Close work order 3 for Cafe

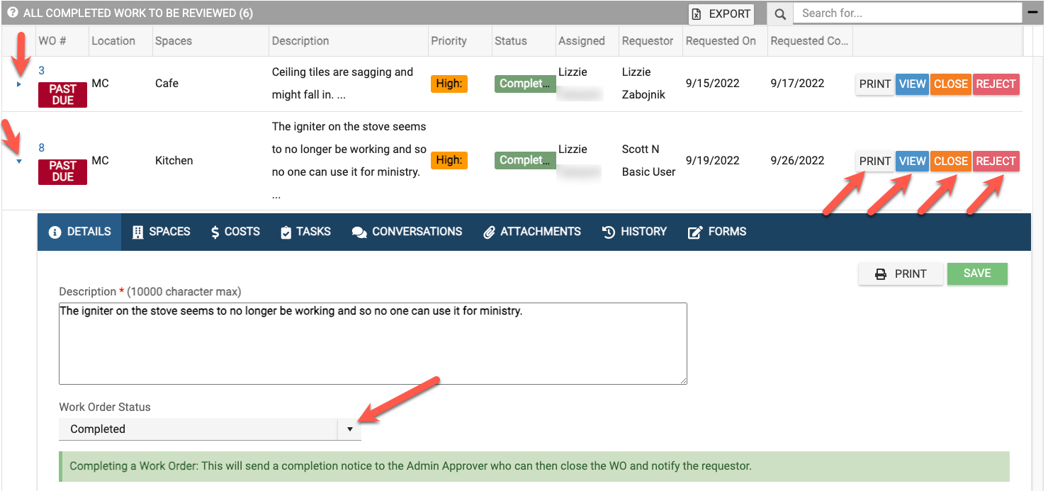click(x=950, y=84)
